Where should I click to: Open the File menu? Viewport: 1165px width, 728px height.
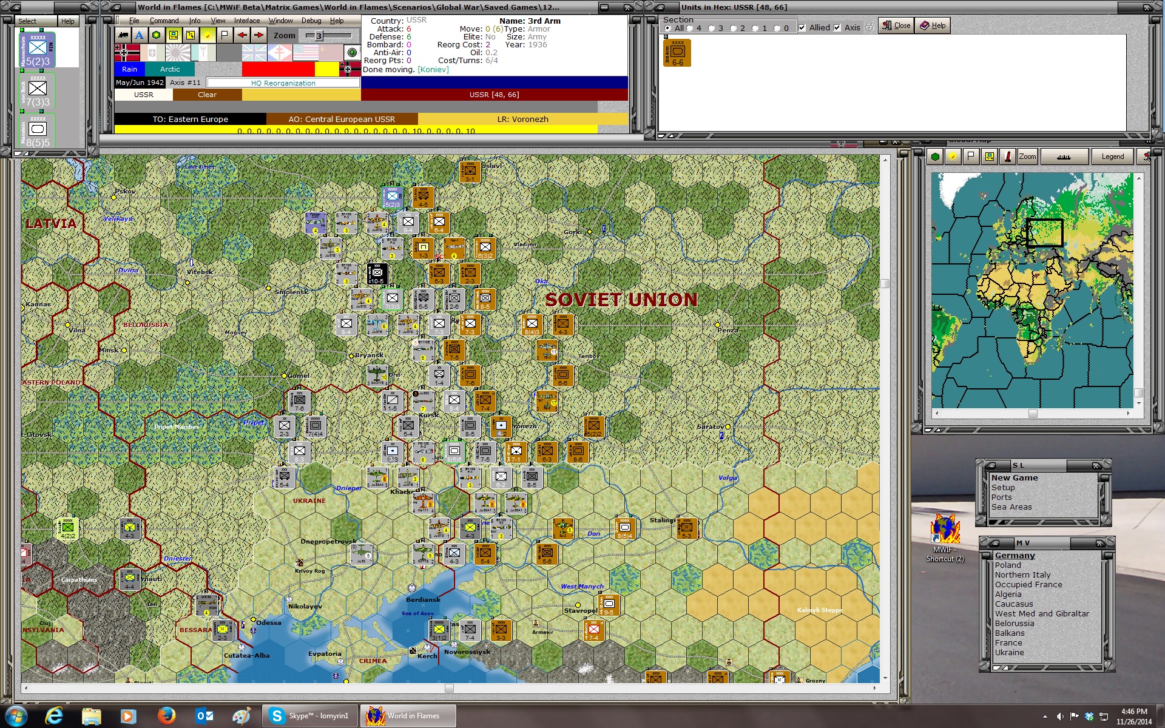(x=134, y=21)
